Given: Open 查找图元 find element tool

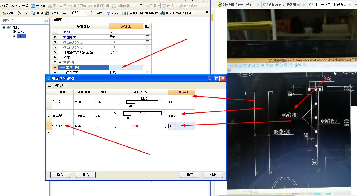Looking at the screenshot, I should pos(77,6).
